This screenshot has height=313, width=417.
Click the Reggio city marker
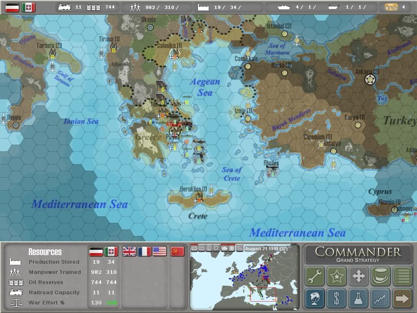[16, 125]
